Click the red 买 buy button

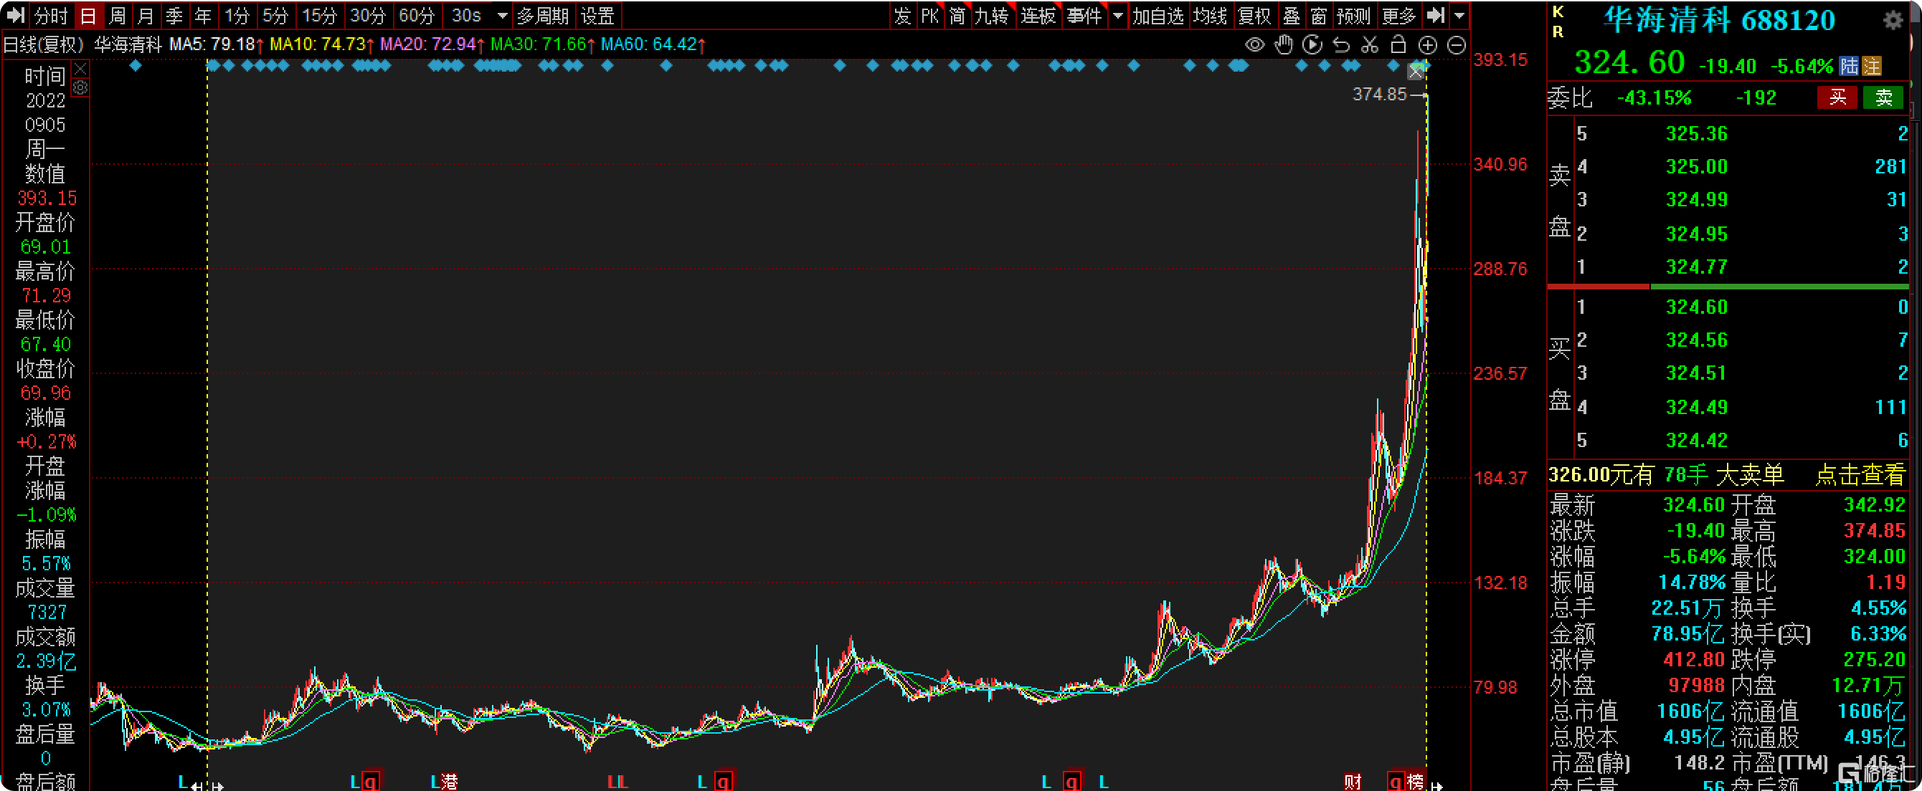pos(1837,97)
